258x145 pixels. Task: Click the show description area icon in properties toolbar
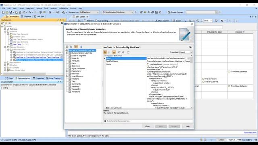(x=114, y=52)
